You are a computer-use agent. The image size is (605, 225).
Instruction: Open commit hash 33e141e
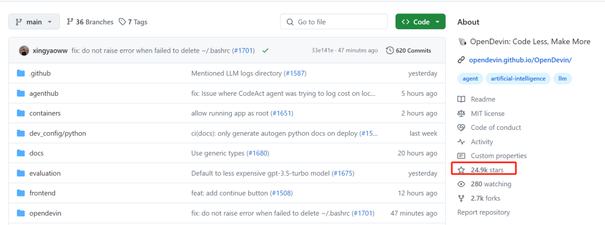(323, 50)
